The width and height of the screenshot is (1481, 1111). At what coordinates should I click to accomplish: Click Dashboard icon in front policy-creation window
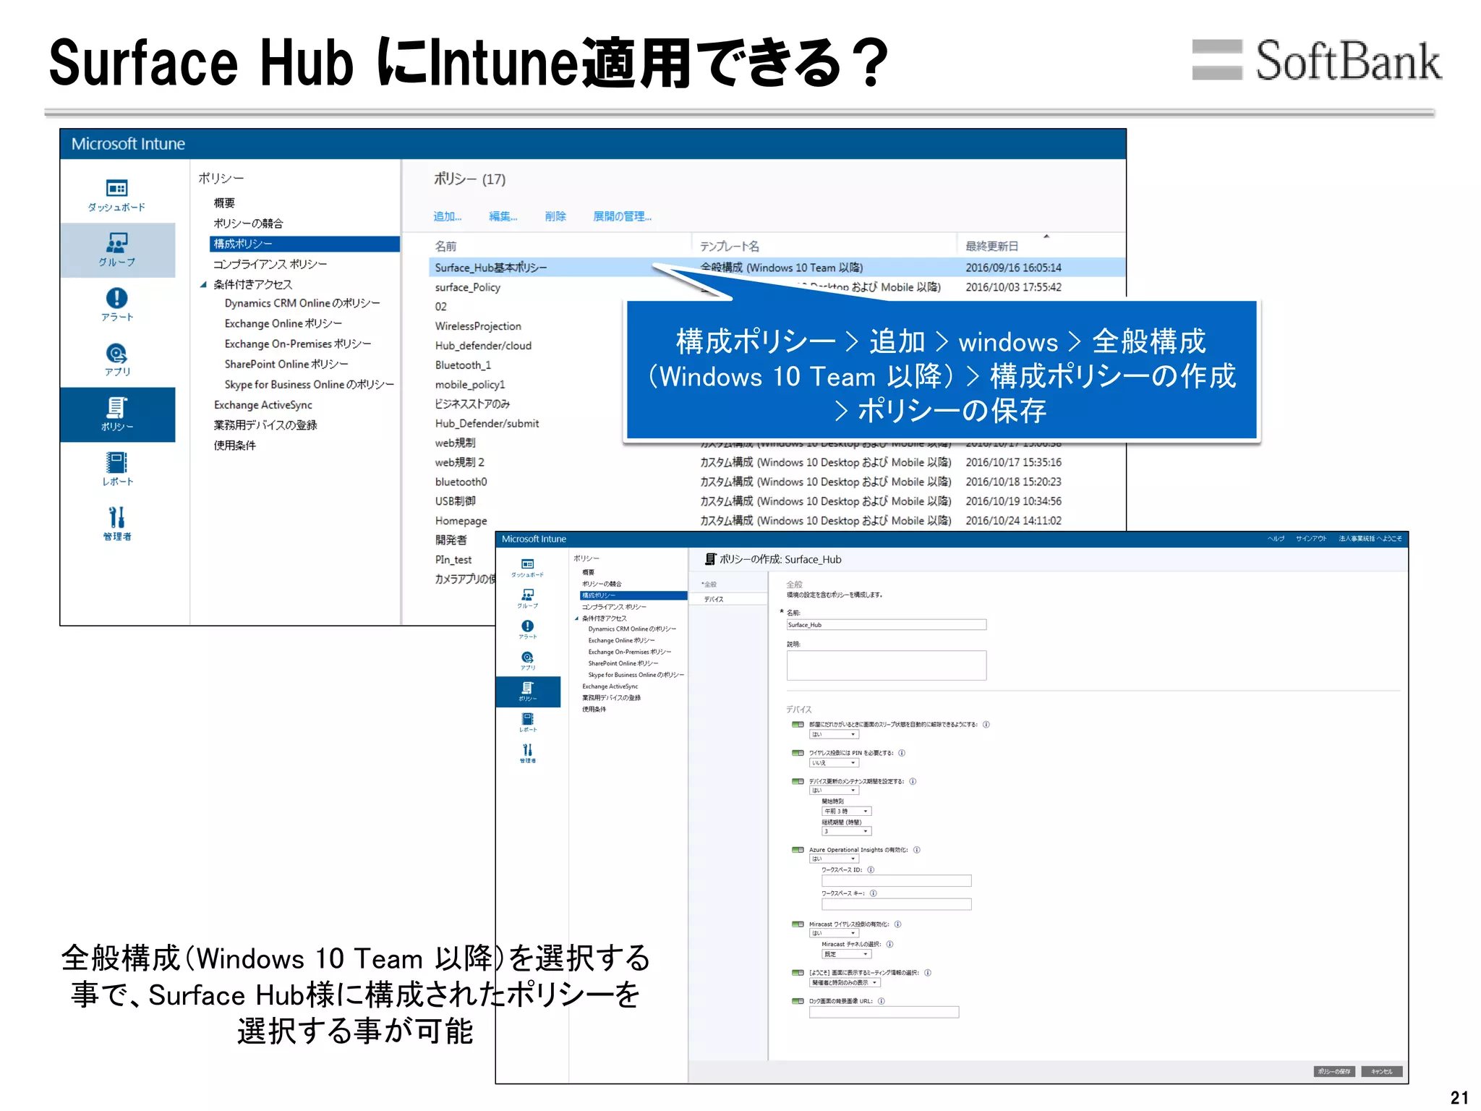pyautogui.click(x=528, y=568)
